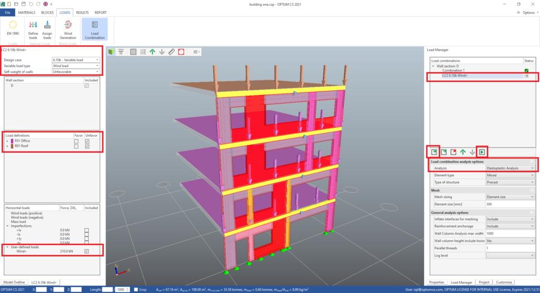
Task: Launch Wind Generation from the ribbon
Action: (x=67, y=29)
